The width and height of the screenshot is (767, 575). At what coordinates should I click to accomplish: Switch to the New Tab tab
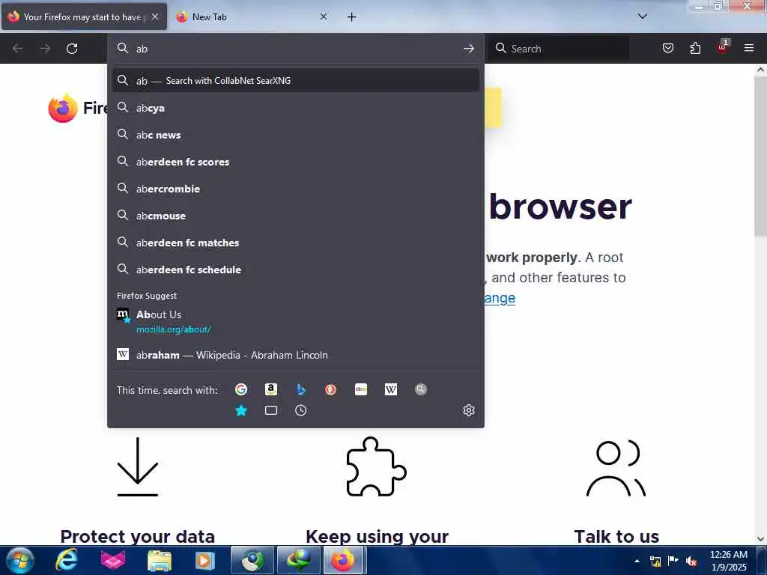252,16
